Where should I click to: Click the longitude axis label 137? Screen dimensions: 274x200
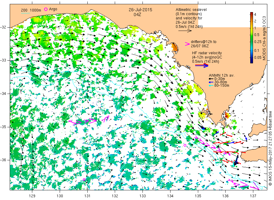click(253, 196)
